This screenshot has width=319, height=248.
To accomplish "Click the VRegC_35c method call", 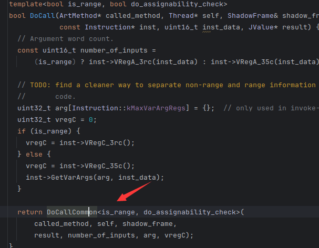I will [x=106, y=166].
